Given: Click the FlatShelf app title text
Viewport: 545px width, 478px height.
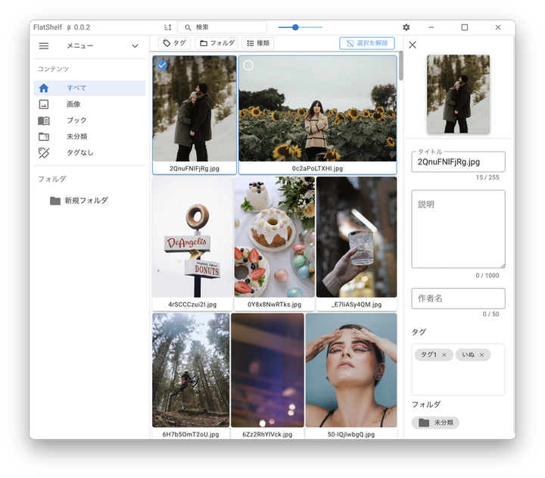Looking at the screenshot, I should coord(48,27).
